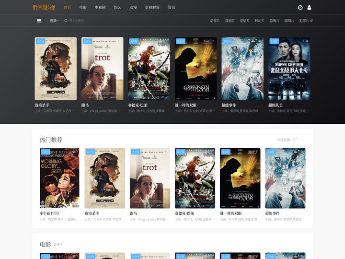Click 跑马 title in 热门推荐

click(x=133, y=213)
